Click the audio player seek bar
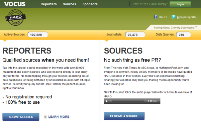The width and height of the screenshot is (201, 128). [x=128, y=101]
